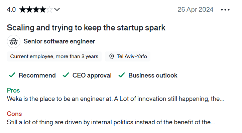The width and height of the screenshot is (242, 133).
Task: Expand the truncated Pros text
Action: point(115,99)
